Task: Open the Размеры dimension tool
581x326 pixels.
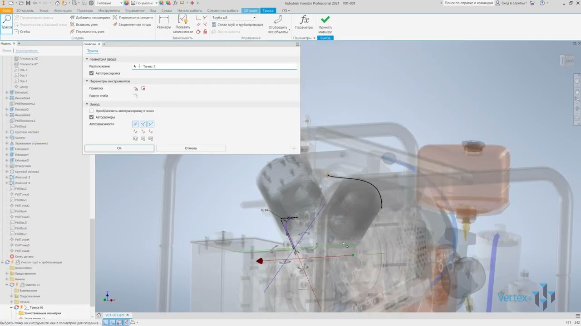Action: coord(164,22)
